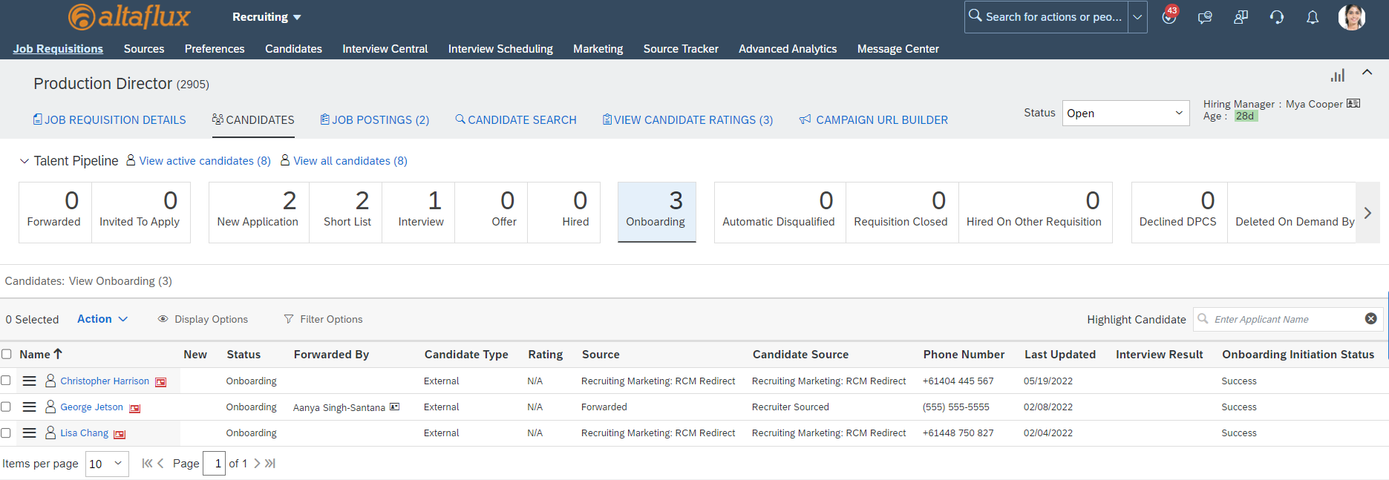The height and width of the screenshot is (480, 1389).
Task: Open Christopher Harrison's row menu icon
Action: (x=30, y=381)
